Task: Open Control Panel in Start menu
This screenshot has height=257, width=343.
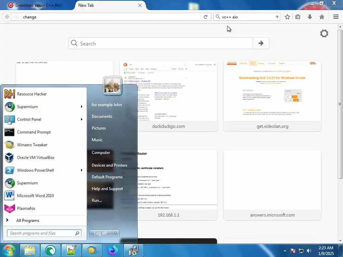Action: 45,119
